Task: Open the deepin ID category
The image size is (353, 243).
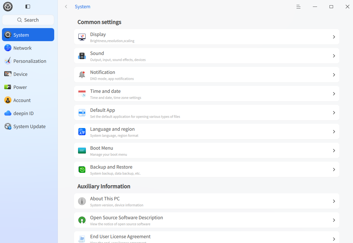Action: (x=28, y=113)
